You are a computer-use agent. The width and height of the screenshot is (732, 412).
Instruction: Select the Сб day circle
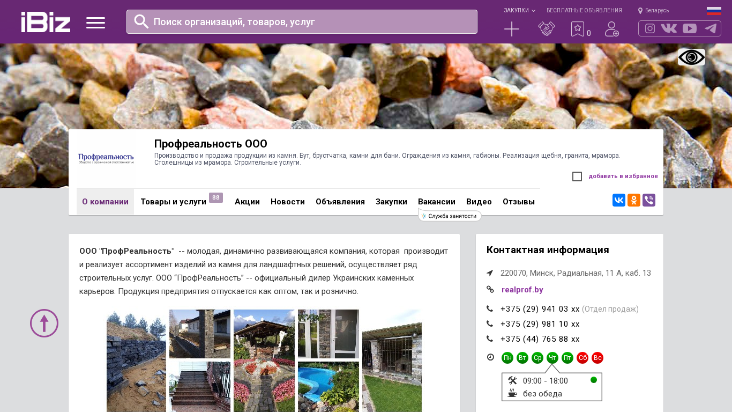(x=582, y=358)
